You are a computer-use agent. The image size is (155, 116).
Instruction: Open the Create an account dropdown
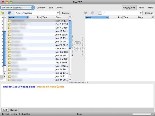(17, 7)
